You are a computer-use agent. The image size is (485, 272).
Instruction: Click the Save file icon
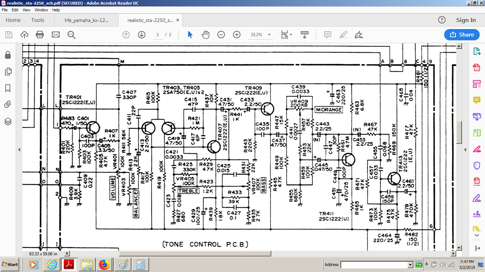[x=9, y=35]
